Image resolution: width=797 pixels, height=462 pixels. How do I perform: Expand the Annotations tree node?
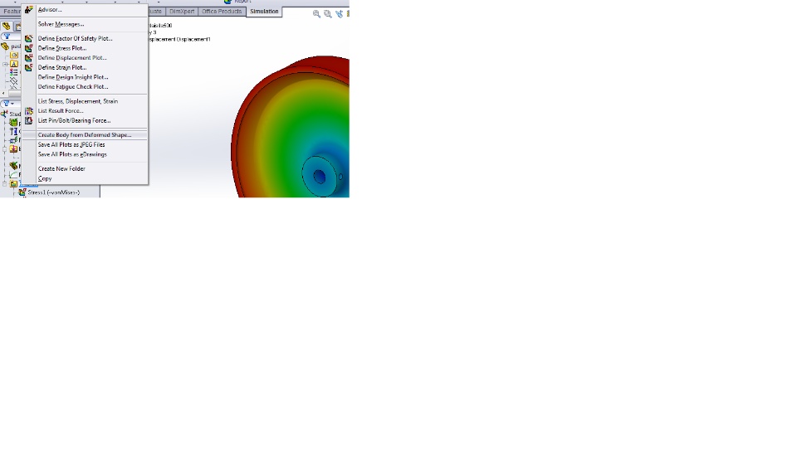coord(5,65)
